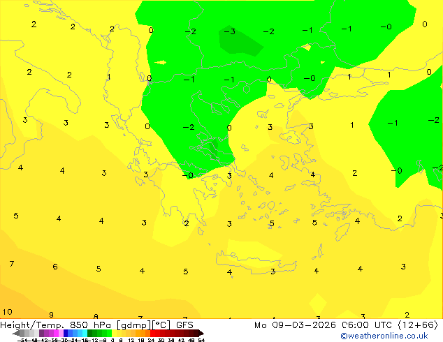Screen dimensions: 443x342
Task: Click the '[gdmp]' unit label in the title
Action: point(133,325)
